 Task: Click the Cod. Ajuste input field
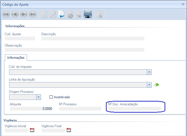click(20, 38)
